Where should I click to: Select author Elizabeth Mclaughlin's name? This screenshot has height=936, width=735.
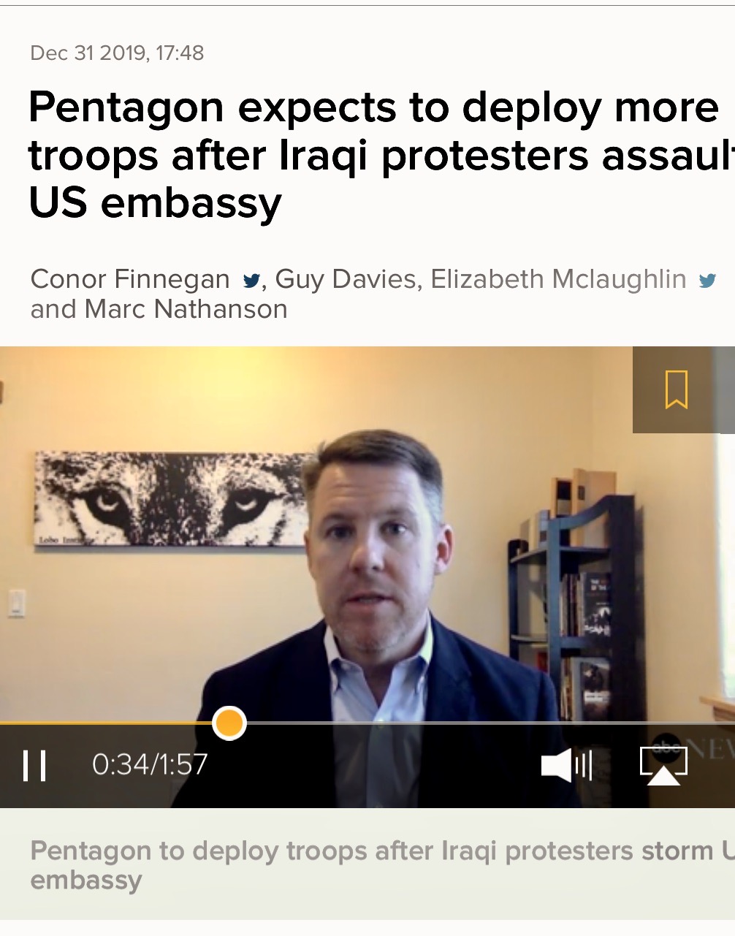click(559, 279)
